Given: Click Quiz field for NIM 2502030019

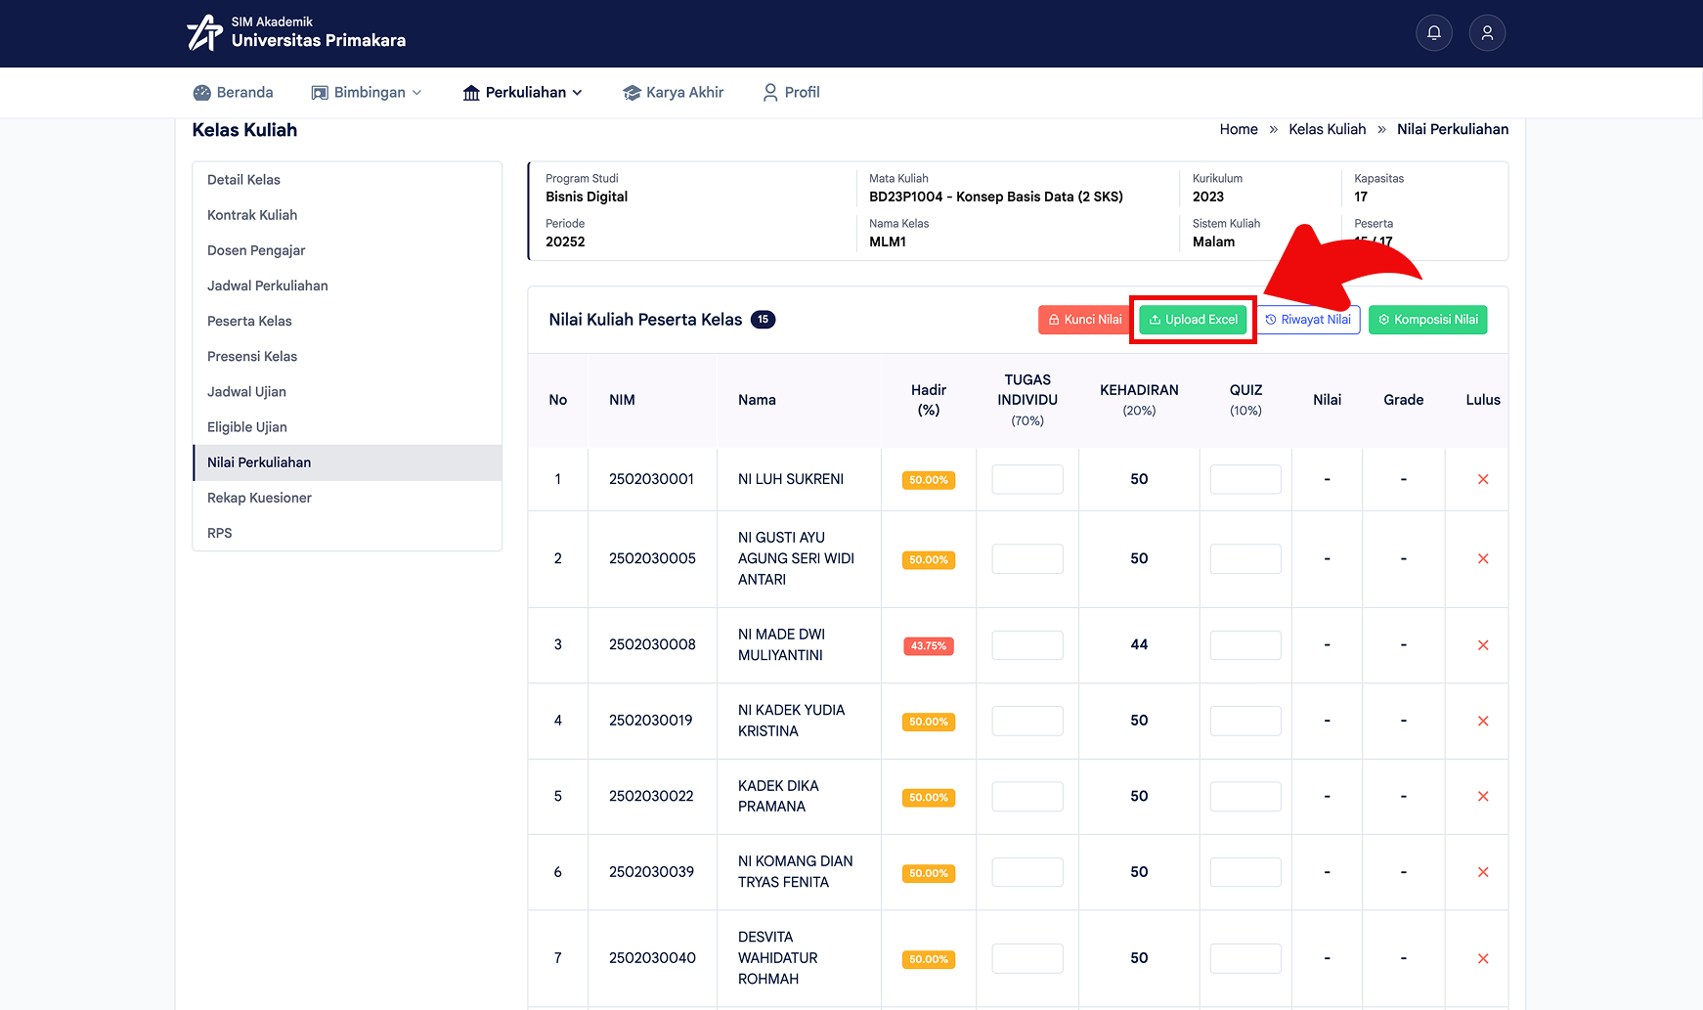Looking at the screenshot, I should (x=1245, y=721).
